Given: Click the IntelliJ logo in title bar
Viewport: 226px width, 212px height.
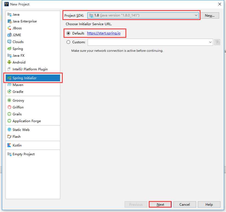Looking at the screenshot, I should [x=7, y=4].
